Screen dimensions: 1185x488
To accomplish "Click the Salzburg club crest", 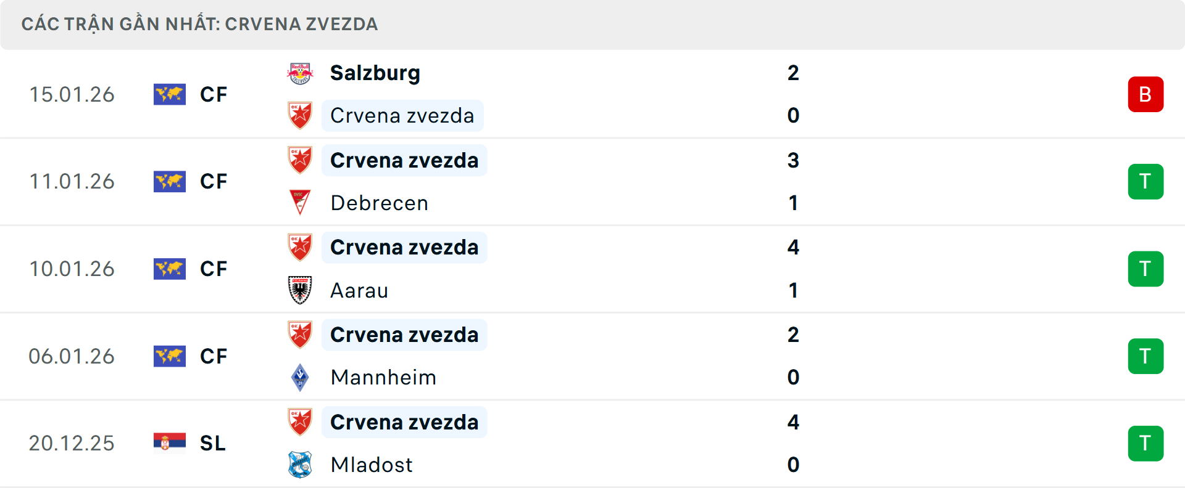I will click(x=301, y=72).
